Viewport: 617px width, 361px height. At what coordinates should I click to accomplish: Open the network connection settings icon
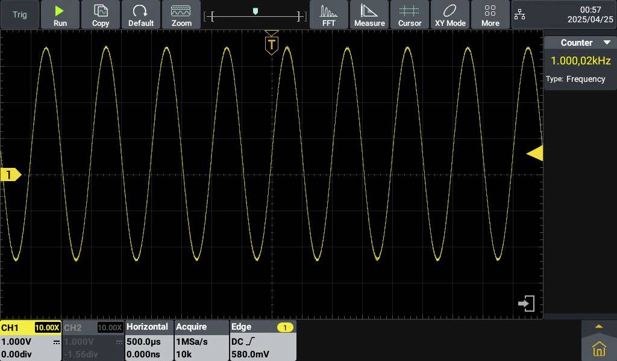click(519, 13)
